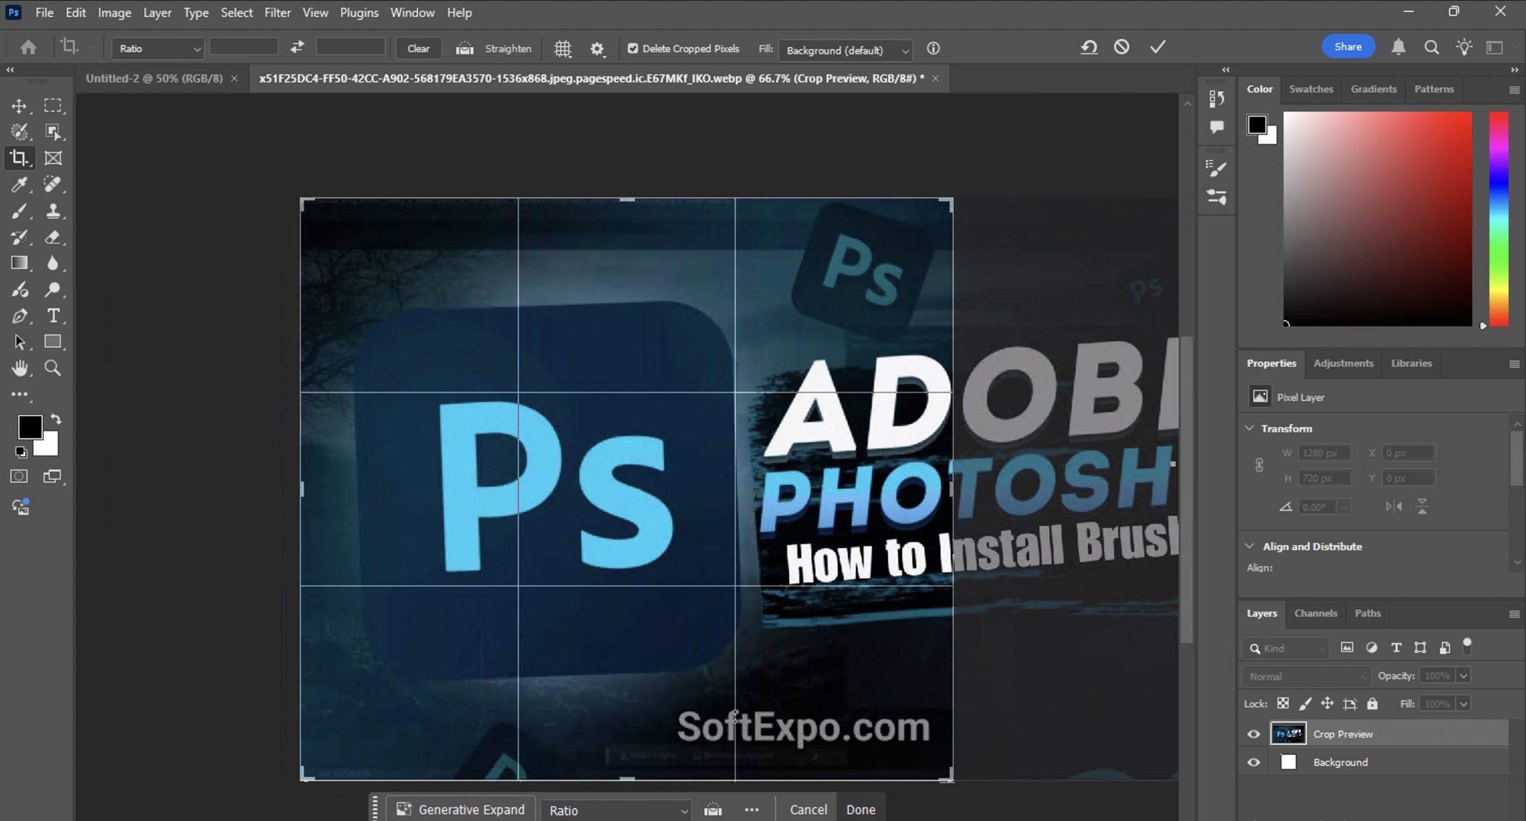1526x821 pixels.
Task: Hide the Background layer
Action: click(1254, 763)
